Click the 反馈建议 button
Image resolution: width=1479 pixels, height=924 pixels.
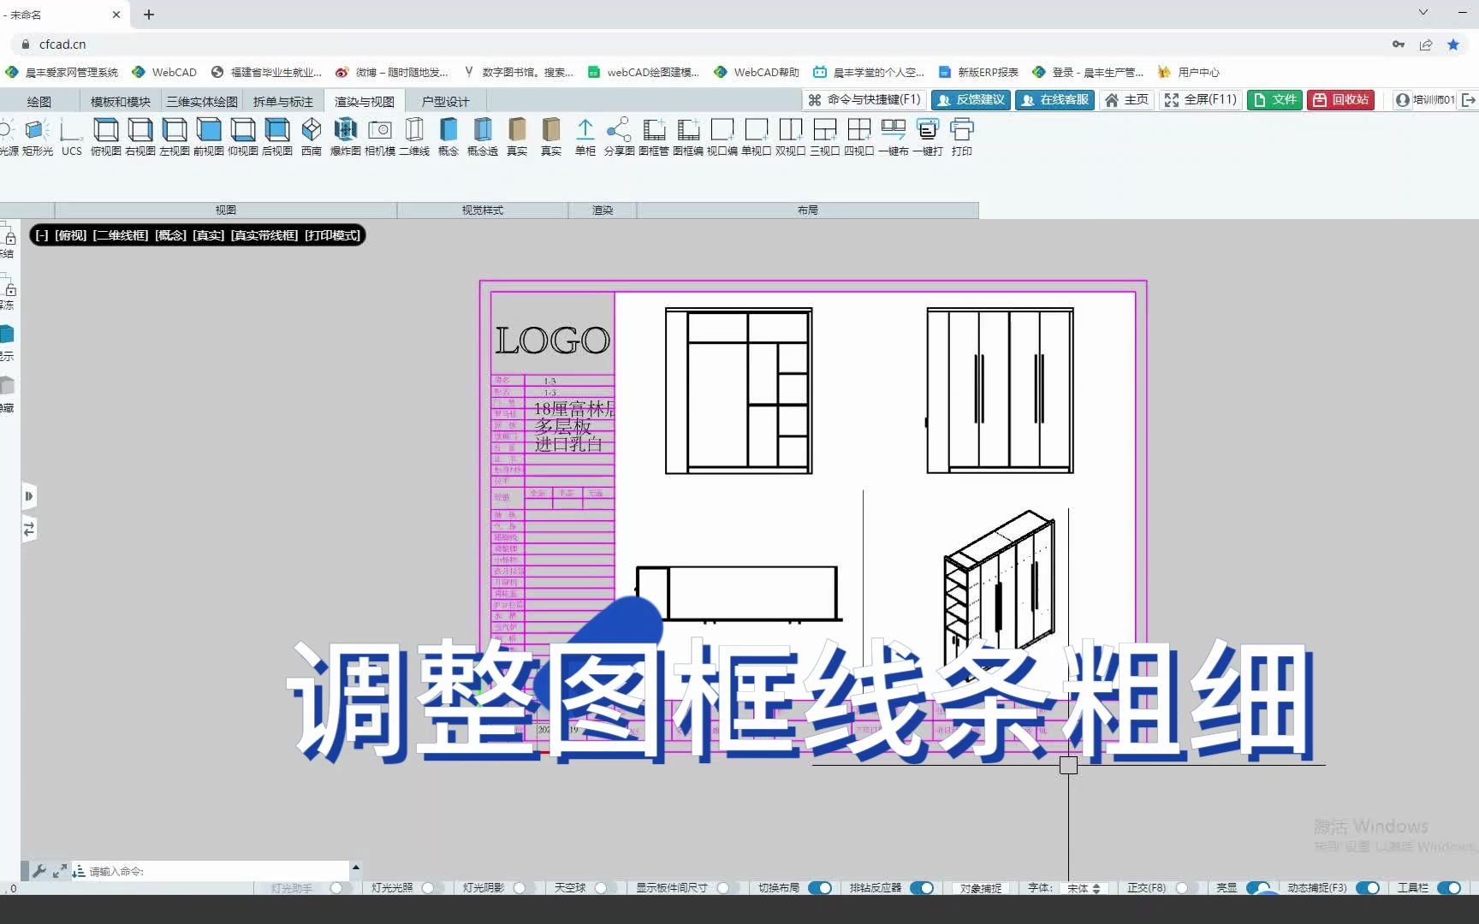971,100
